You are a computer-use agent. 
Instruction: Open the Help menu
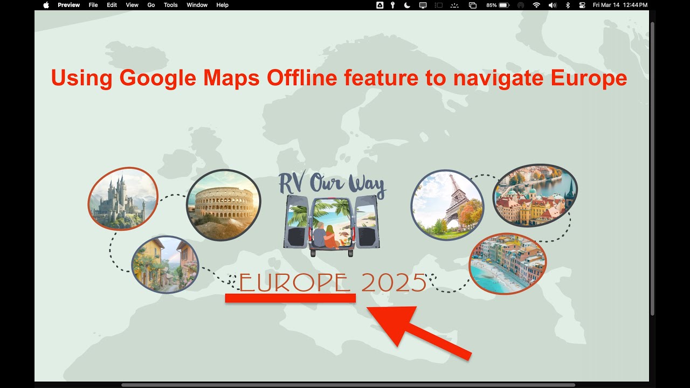pos(222,5)
